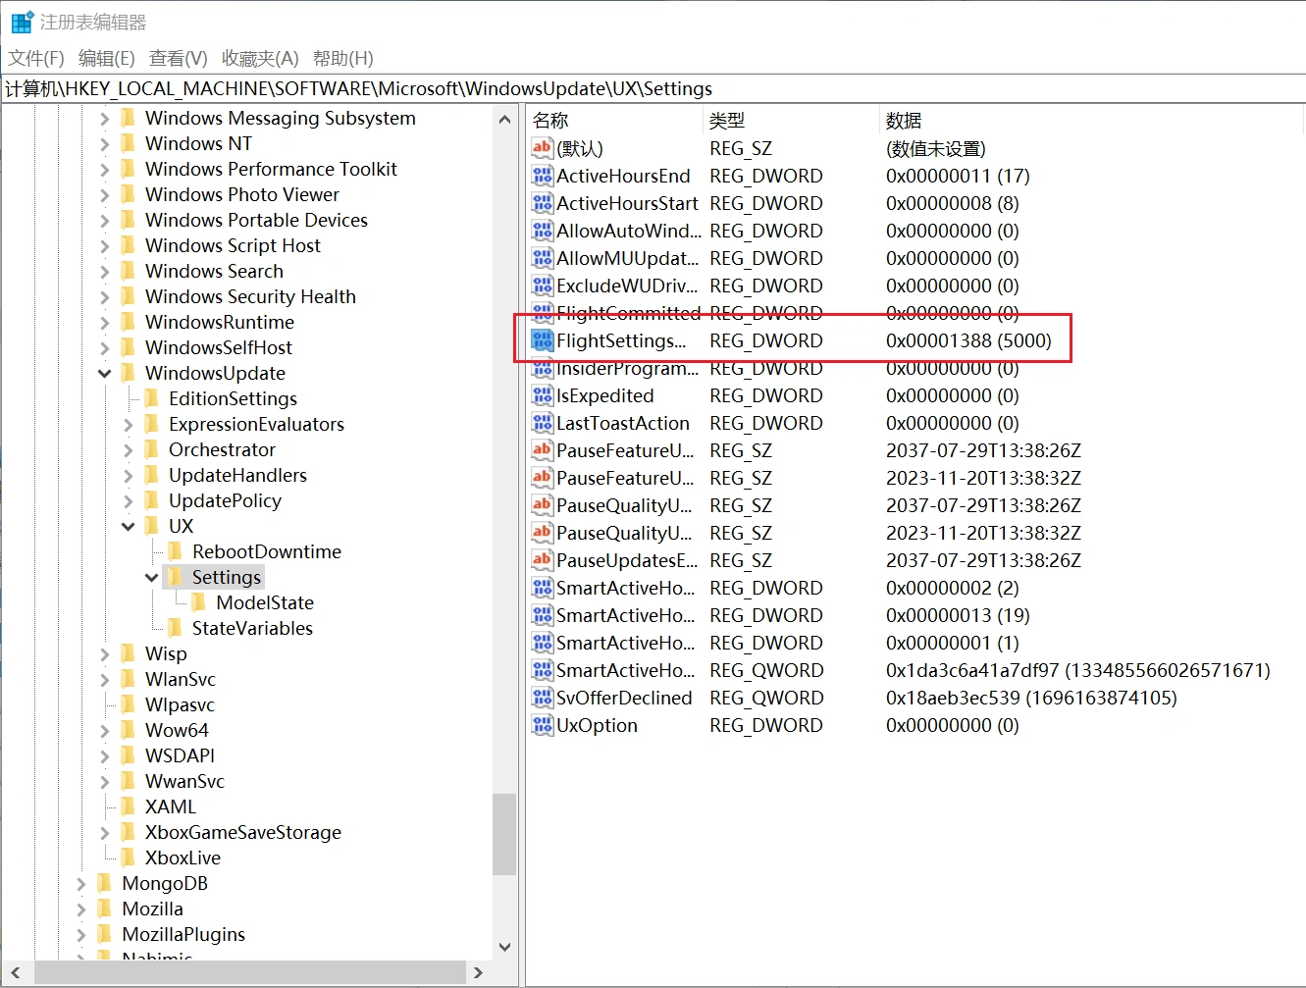Expand the MongoDB key node

coord(81,884)
